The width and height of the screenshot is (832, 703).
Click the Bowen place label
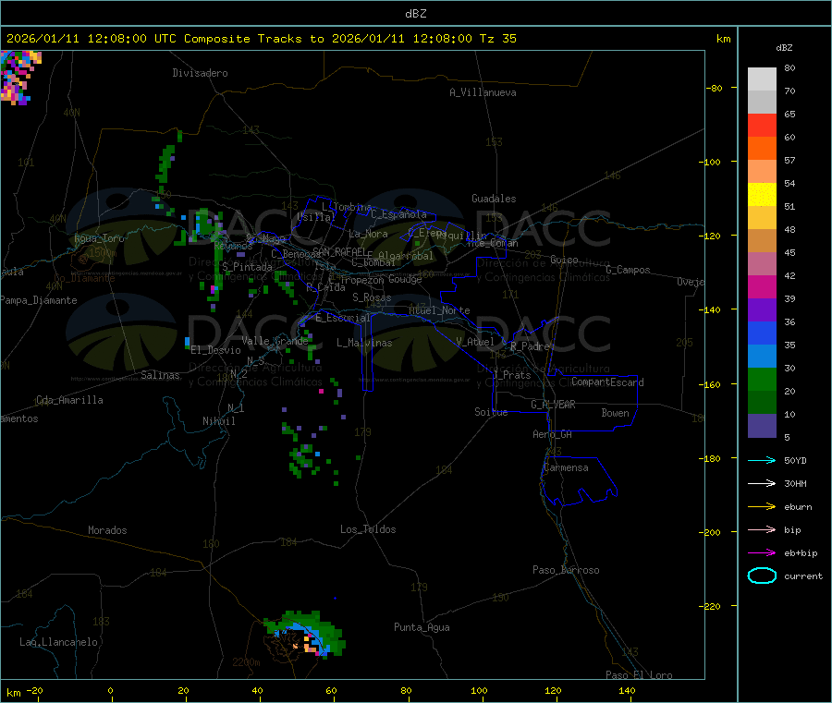[615, 413]
